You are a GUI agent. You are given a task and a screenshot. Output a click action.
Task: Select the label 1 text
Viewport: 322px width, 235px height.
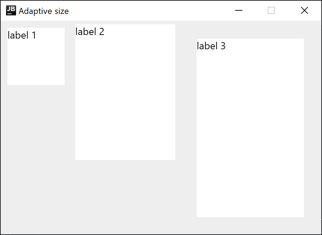pyautogui.click(x=21, y=35)
